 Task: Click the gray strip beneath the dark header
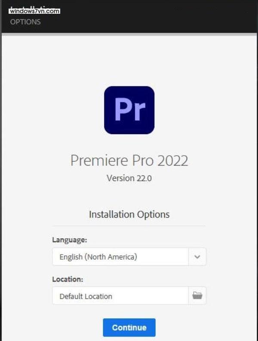point(129,34)
